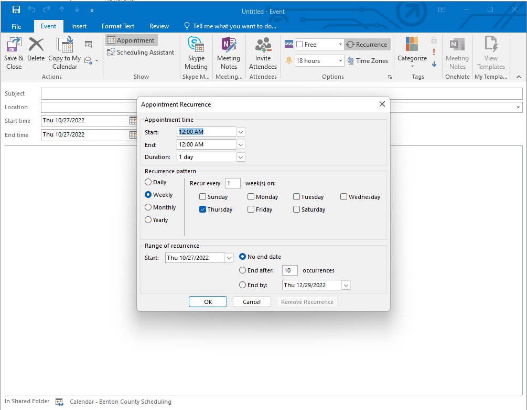Check the Monday checkbox

click(x=251, y=197)
